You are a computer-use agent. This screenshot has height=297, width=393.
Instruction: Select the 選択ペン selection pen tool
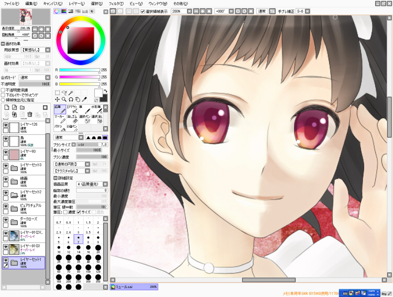pos(84,119)
